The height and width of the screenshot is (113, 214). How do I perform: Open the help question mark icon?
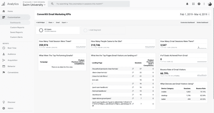[199, 4]
